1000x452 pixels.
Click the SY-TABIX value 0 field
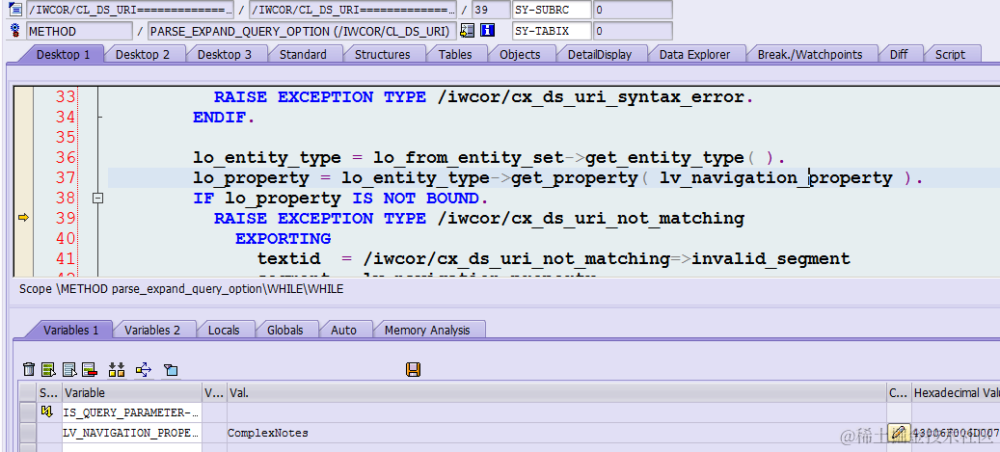click(x=633, y=31)
